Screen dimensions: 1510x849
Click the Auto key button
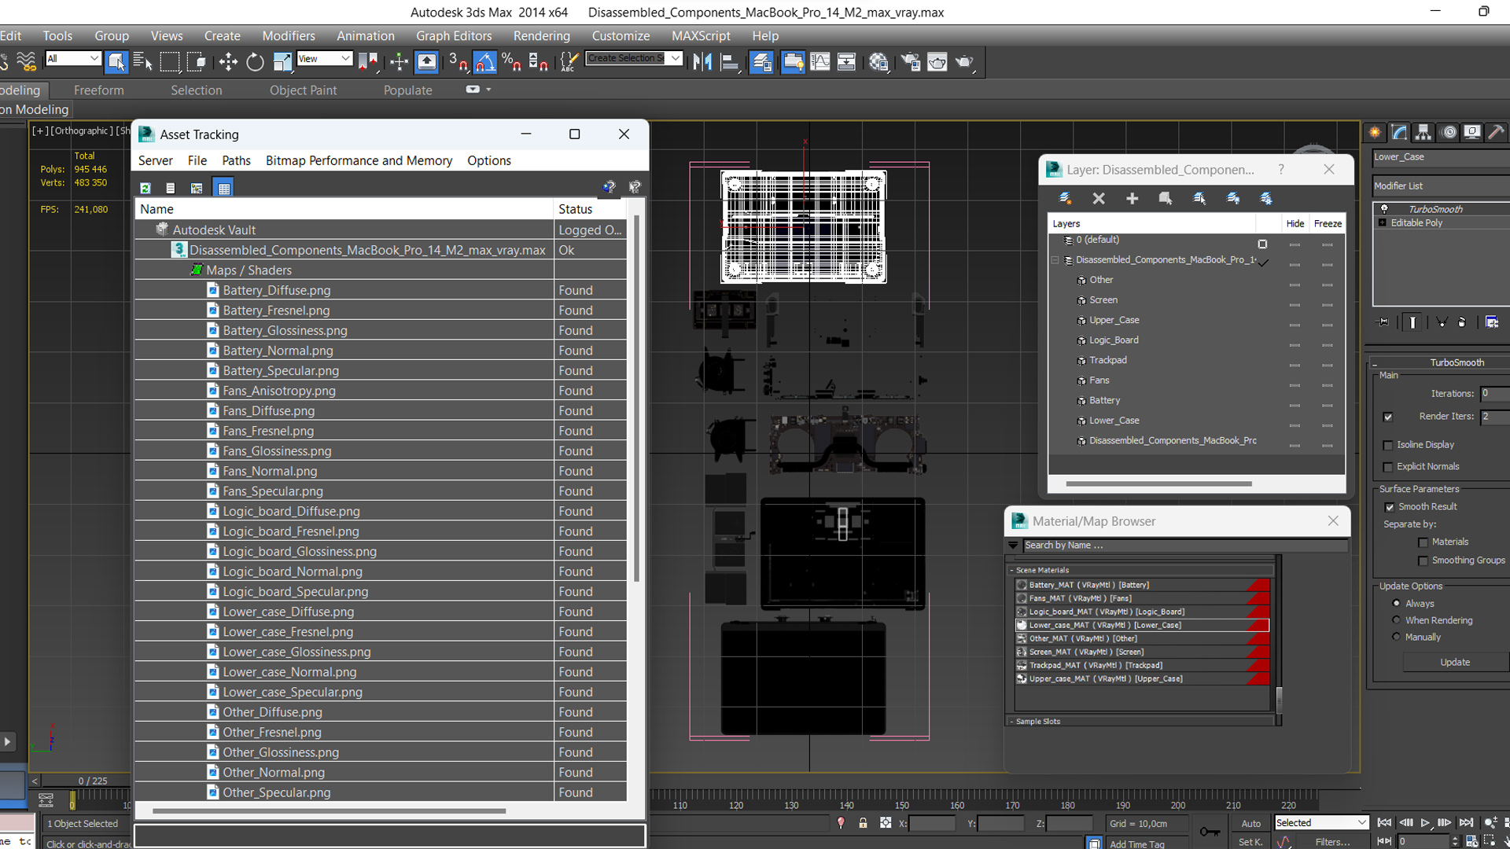pyautogui.click(x=1251, y=823)
